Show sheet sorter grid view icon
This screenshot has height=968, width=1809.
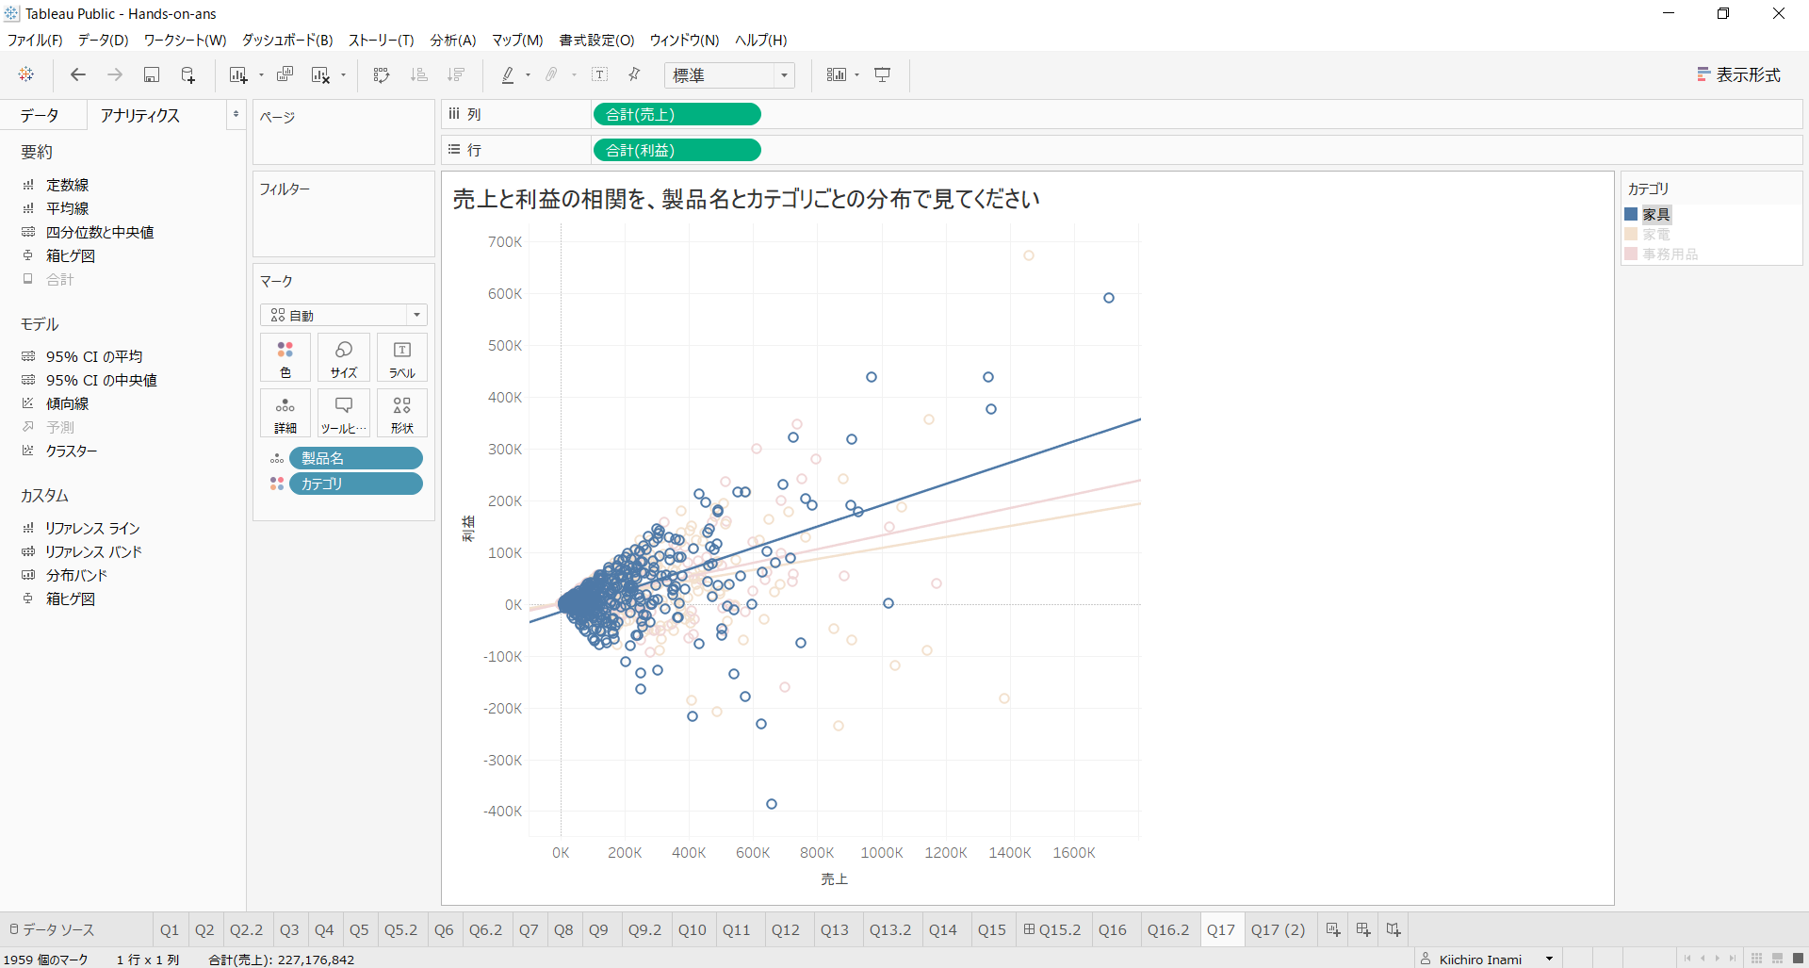pyautogui.click(x=1756, y=959)
